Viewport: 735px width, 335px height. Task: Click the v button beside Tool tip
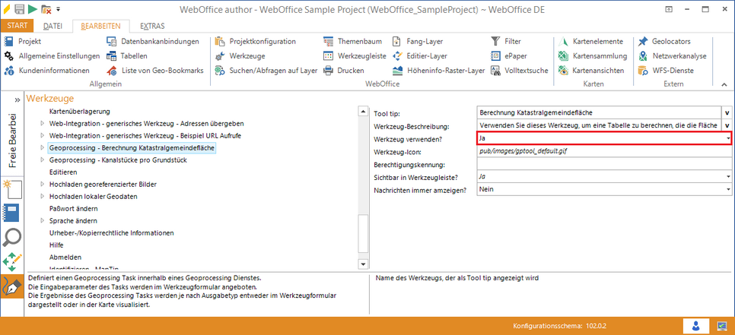pos(727,112)
